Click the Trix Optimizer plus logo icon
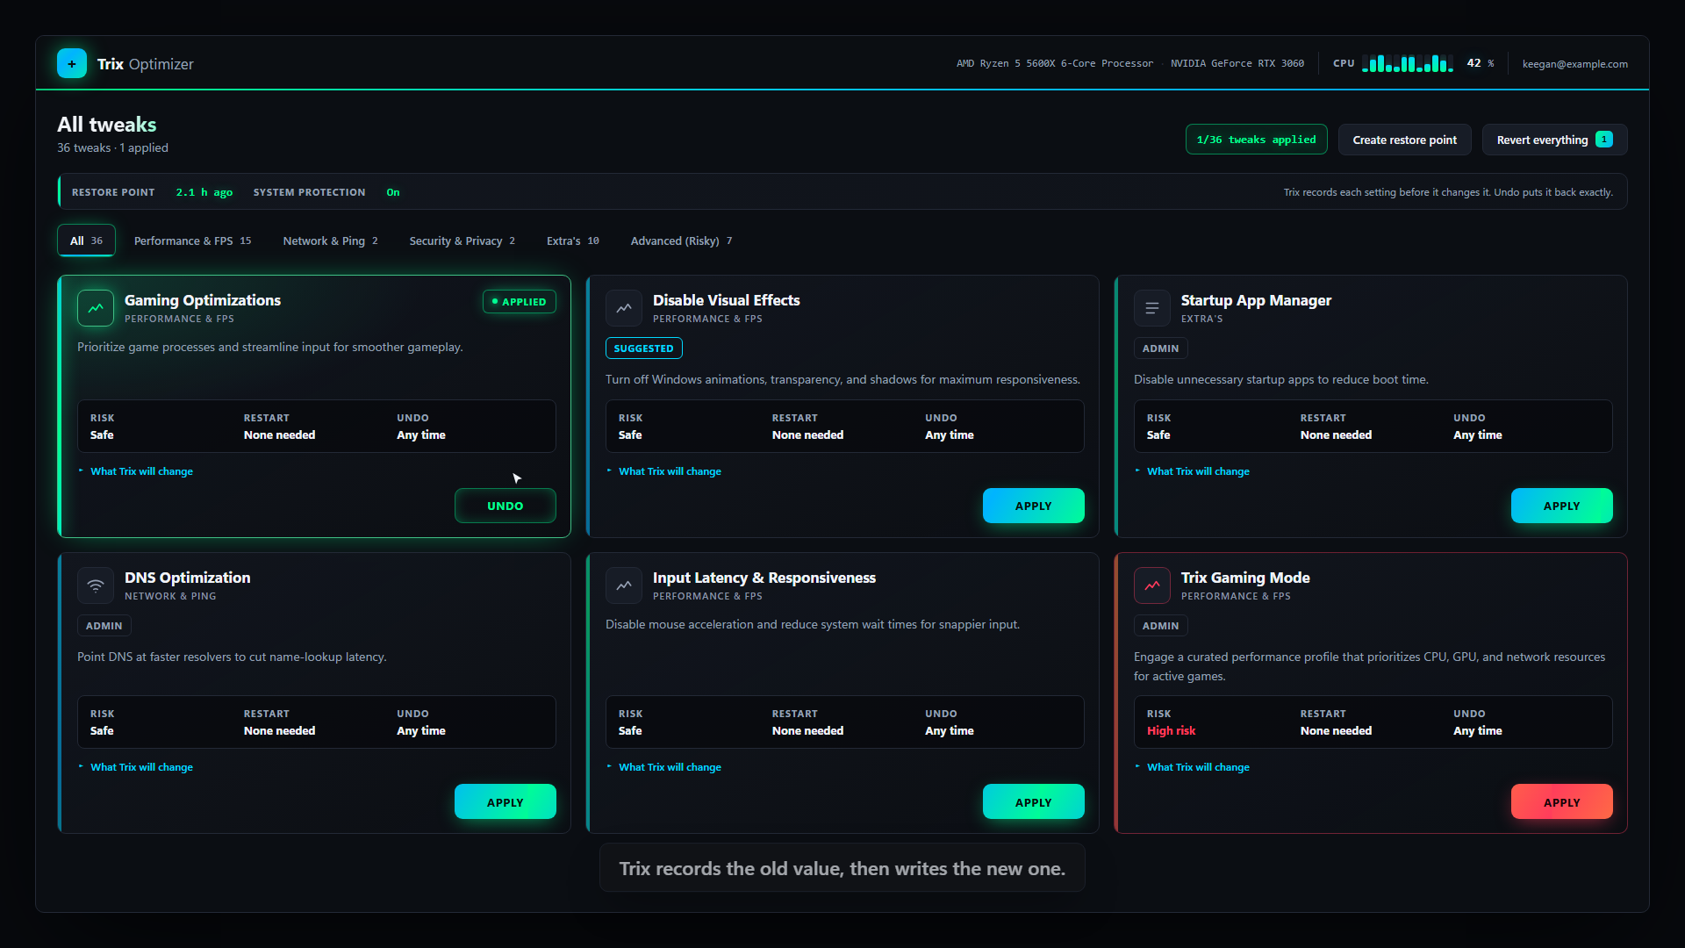The height and width of the screenshot is (948, 1685). (x=72, y=63)
